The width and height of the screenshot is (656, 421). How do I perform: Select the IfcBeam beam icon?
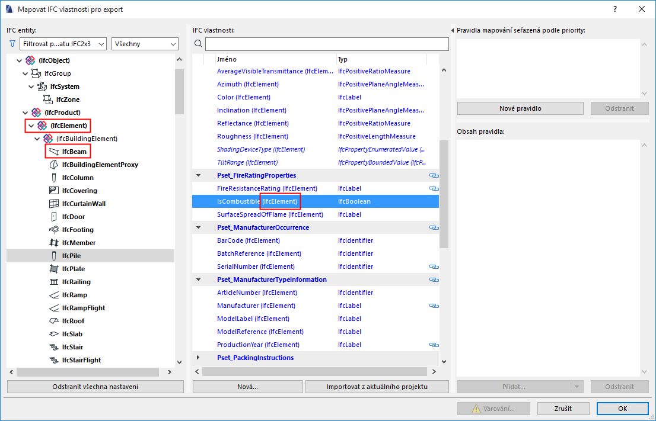coord(54,152)
